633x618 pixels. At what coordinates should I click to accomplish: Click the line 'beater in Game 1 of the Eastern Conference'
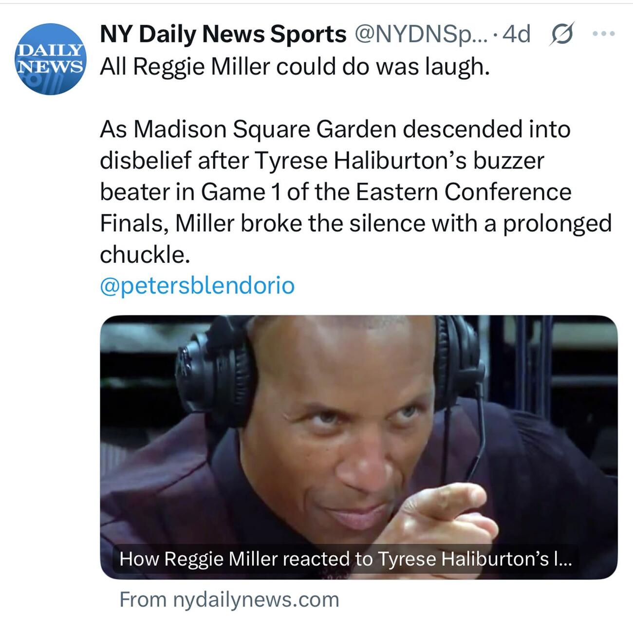tap(335, 192)
